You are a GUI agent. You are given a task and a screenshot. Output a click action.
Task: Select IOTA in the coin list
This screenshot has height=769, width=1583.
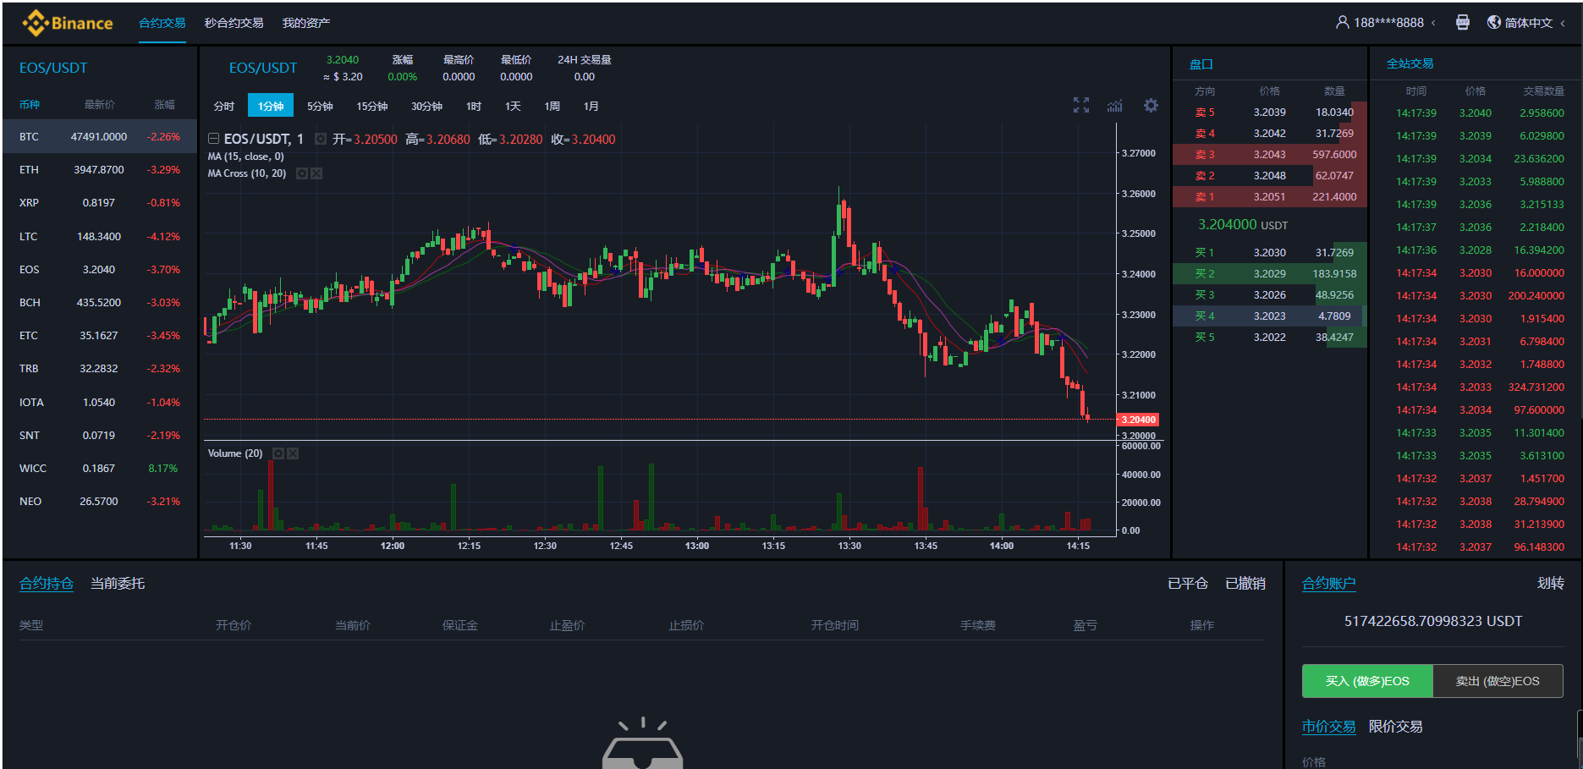[100, 402]
